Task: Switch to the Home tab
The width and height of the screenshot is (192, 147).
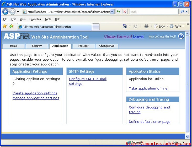Action: click(13, 46)
